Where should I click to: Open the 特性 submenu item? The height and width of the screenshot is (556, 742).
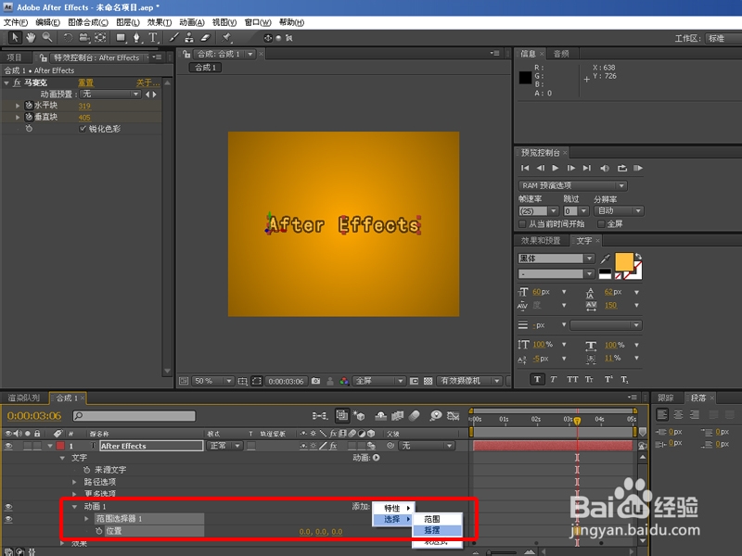click(x=393, y=508)
